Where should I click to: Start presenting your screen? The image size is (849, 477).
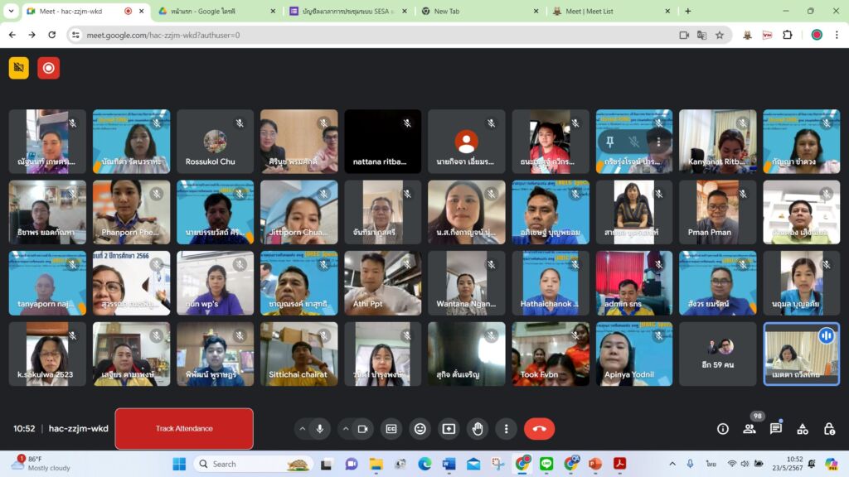(449, 429)
